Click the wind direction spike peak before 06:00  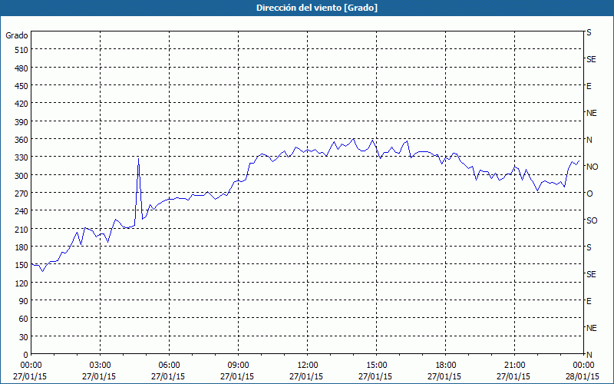(138, 159)
